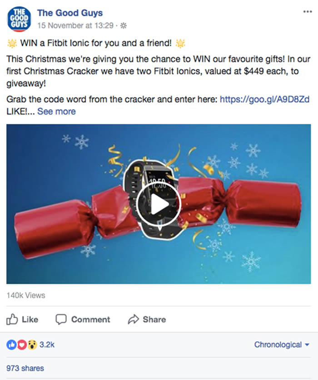Click the red Love heart reaction icon
The width and height of the screenshot is (318, 380).
click(x=22, y=345)
